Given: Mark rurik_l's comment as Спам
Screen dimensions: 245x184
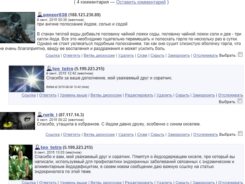Looking at the screenshot, I should [x=142, y=134].
